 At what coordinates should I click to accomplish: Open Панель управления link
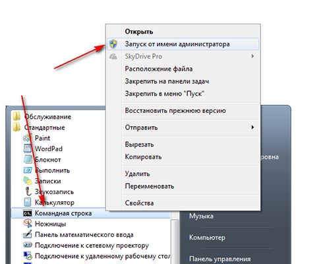point(220,259)
